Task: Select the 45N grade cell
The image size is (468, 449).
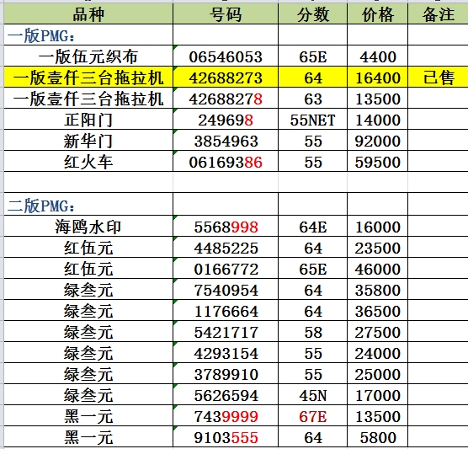Action: click(312, 394)
